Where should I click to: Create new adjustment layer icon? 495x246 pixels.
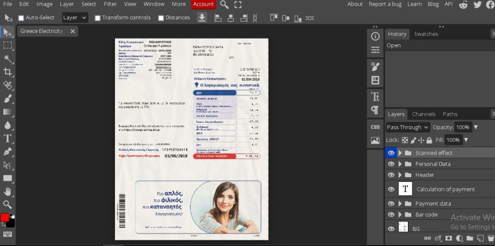[459, 238]
